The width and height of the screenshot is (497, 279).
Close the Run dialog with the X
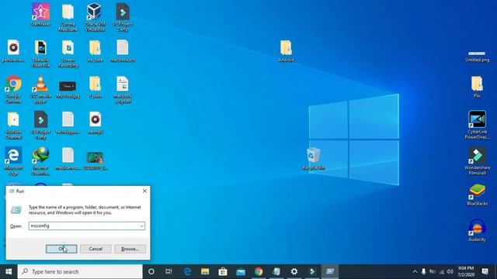pyautogui.click(x=144, y=191)
